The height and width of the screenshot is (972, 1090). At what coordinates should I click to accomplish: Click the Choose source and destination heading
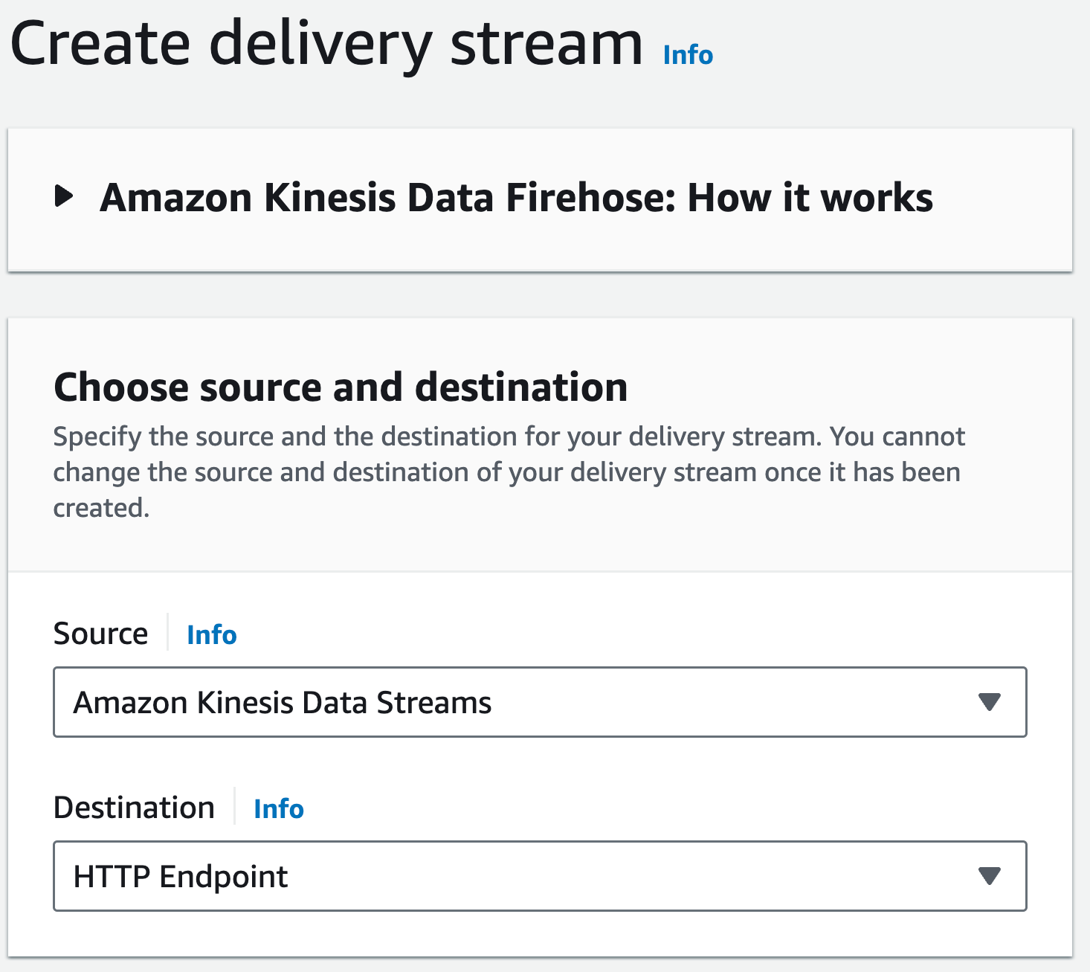341,387
